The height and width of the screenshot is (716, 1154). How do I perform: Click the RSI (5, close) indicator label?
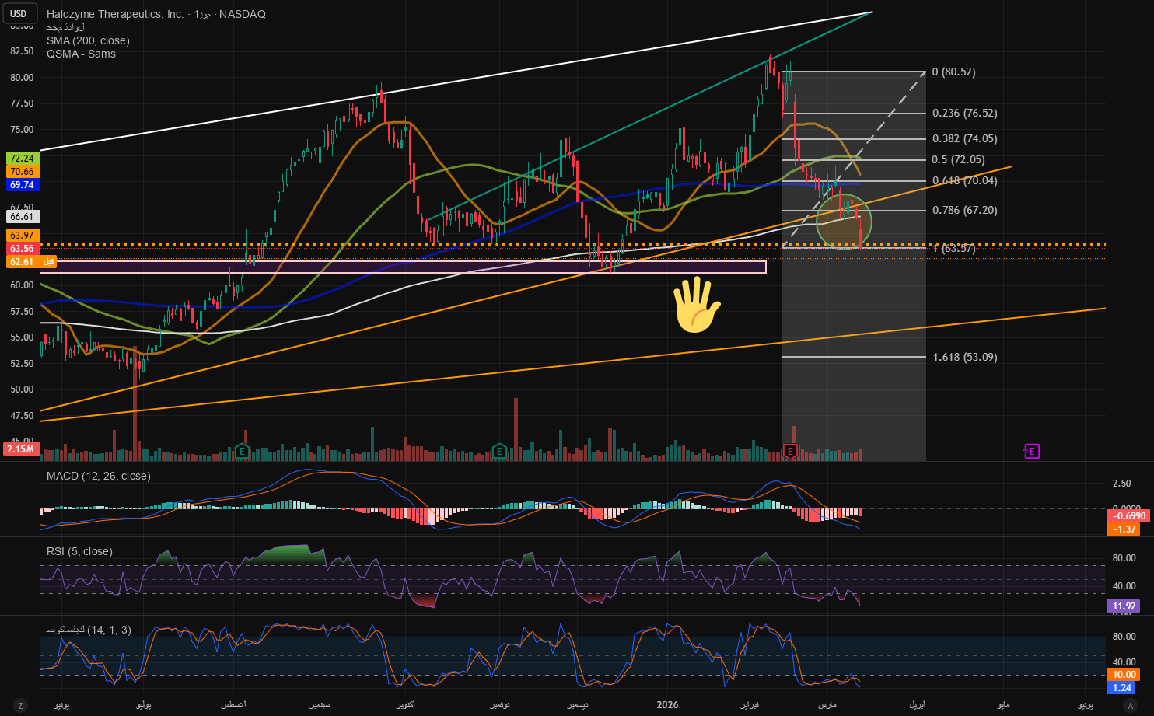[x=79, y=551]
